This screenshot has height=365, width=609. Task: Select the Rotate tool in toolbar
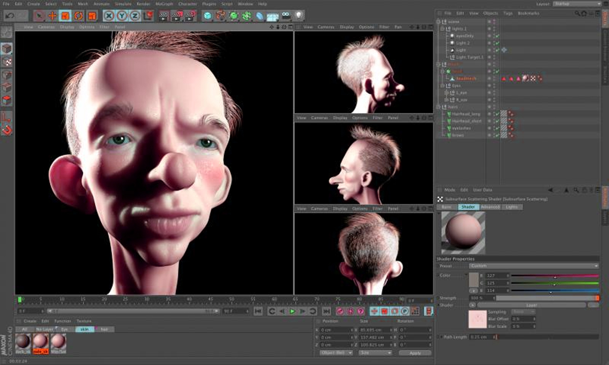pos(79,16)
